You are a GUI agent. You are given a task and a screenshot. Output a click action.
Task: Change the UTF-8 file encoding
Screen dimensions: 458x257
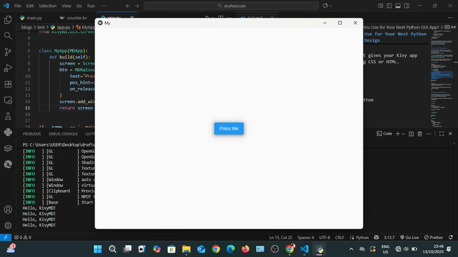point(325,237)
